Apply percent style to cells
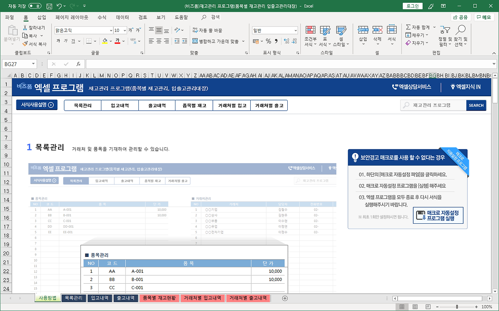The image size is (499, 311). click(268, 41)
